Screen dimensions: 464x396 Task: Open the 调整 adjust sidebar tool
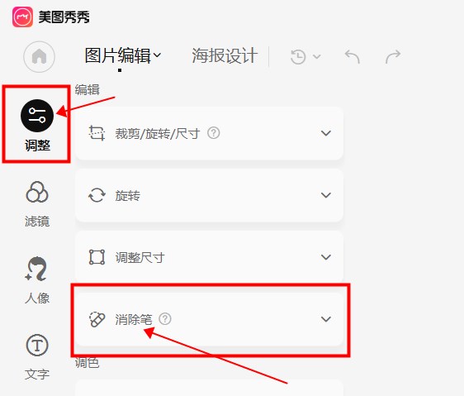click(37, 126)
